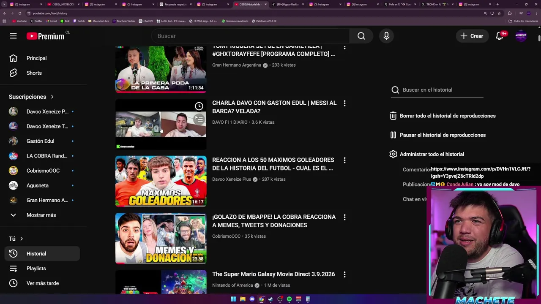This screenshot has width=541, height=304.
Task: Open the YouTube hamburger guide menu
Action: point(13,36)
